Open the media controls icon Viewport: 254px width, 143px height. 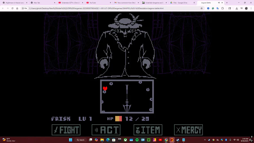(x=242, y=8)
